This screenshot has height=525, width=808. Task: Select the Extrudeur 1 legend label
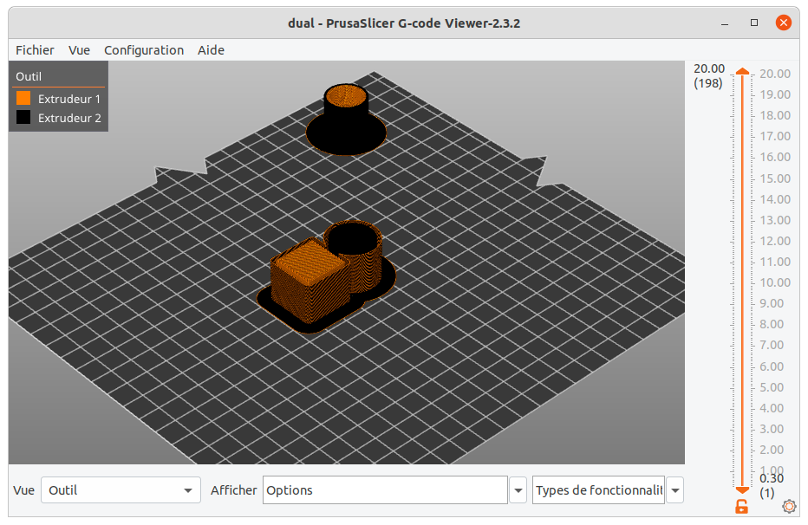pos(69,99)
